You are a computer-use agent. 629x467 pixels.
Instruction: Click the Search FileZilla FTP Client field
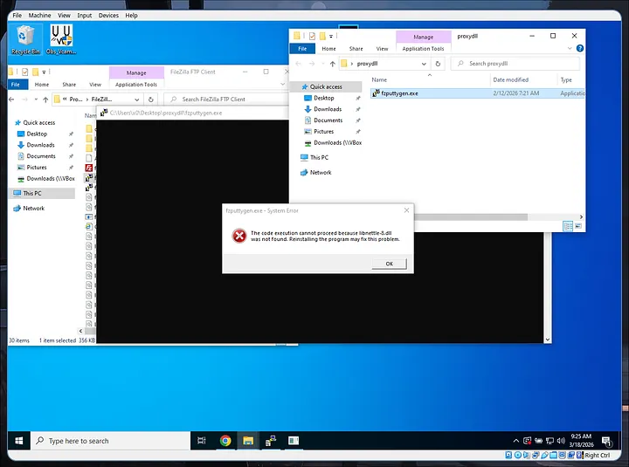(x=226, y=100)
